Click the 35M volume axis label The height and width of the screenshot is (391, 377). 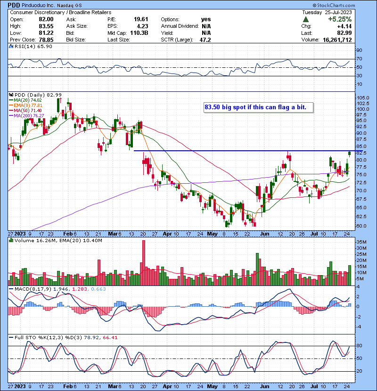[x=361, y=242]
